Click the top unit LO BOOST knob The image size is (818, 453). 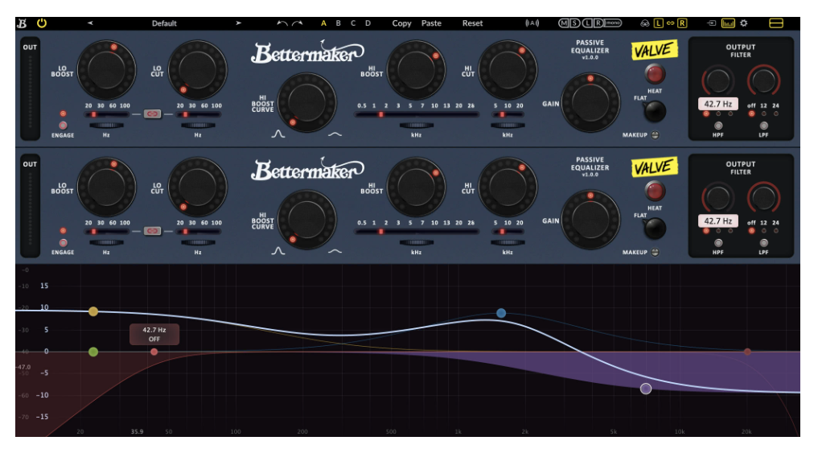click(106, 69)
